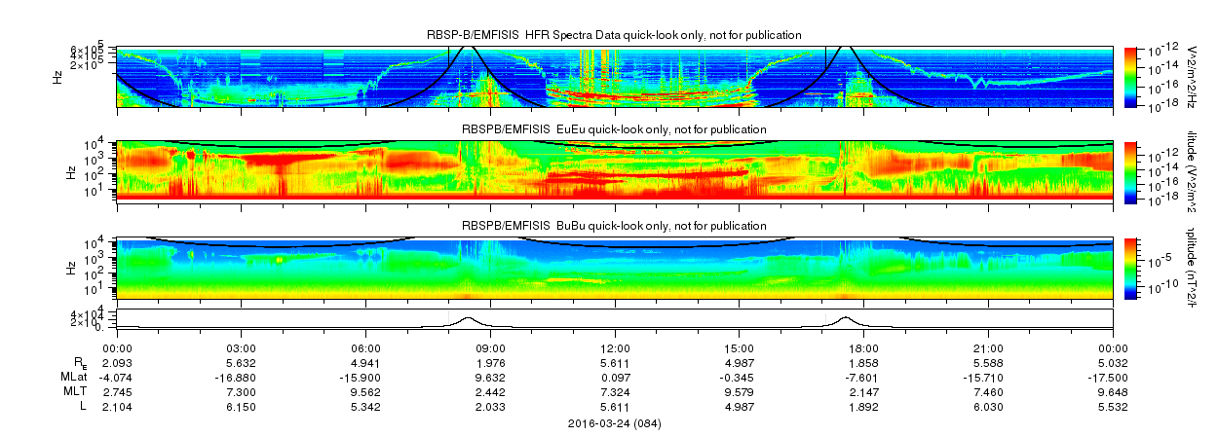The width and height of the screenshot is (1218, 437).
Task: Click the RBSPB/EMFISIS BuBu panel title
Action: [x=614, y=226]
